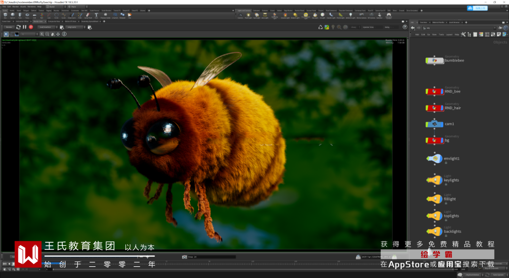
Task: Select the envlight1 node
Action: click(x=435, y=159)
